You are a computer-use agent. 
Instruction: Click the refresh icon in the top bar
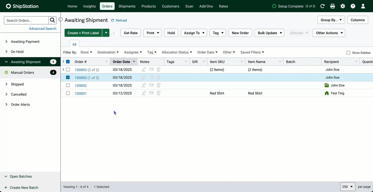[322, 6]
